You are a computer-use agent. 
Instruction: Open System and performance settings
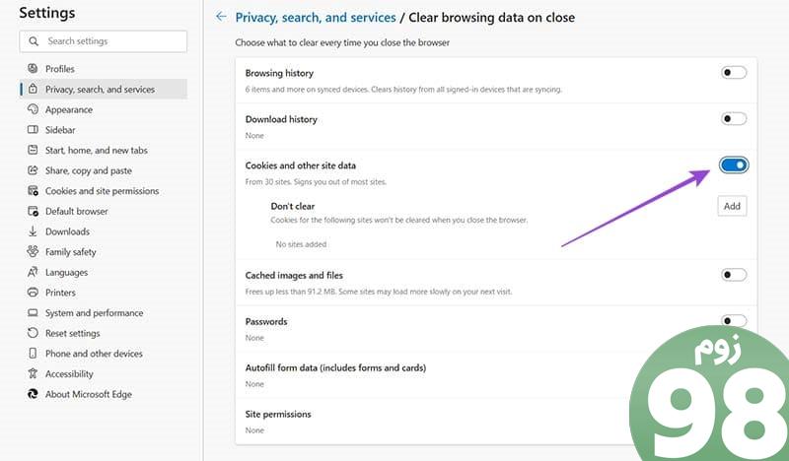pos(104,312)
